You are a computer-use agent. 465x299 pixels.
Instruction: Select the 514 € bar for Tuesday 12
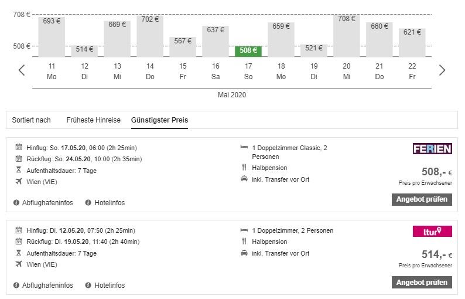pos(84,50)
